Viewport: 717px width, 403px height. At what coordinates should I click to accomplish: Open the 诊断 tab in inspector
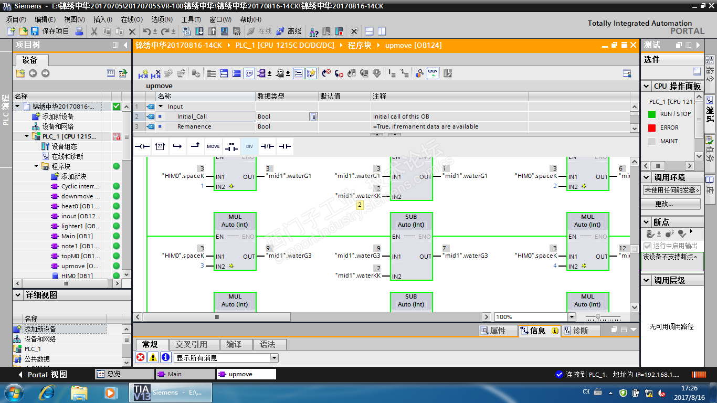pyautogui.click(x=581, y=331)
